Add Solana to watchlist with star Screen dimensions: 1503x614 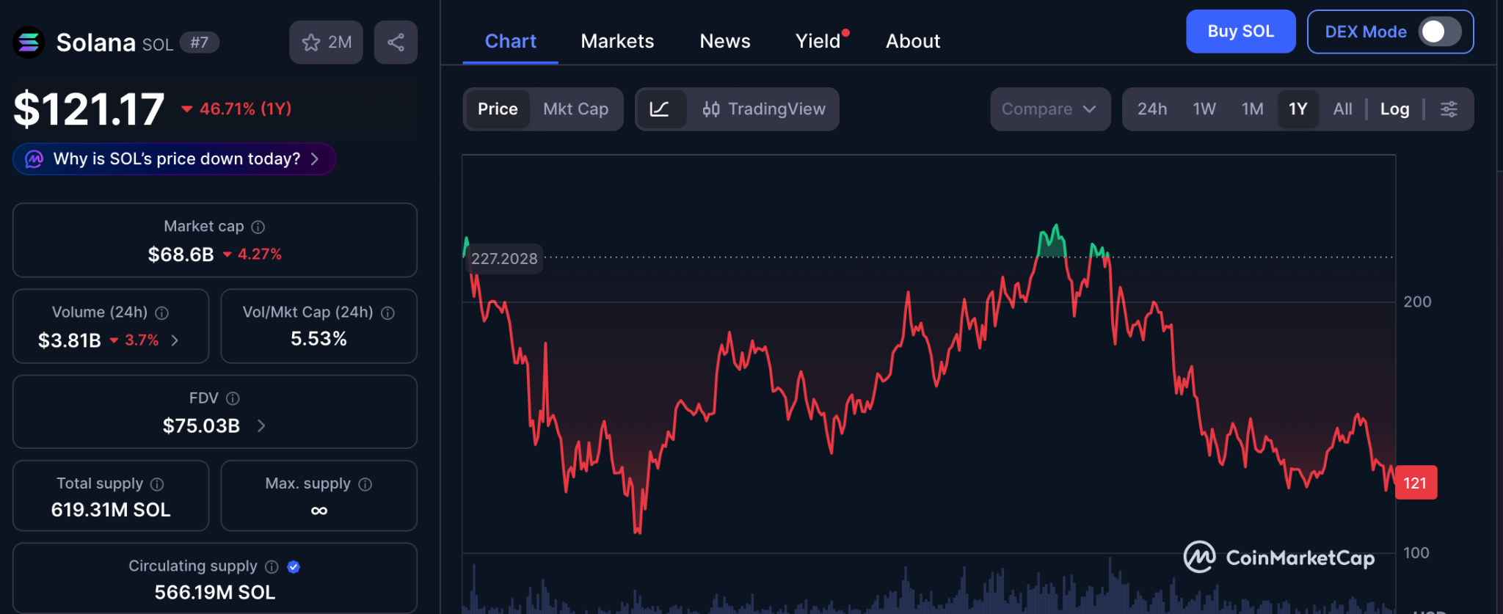pos(326,43)
